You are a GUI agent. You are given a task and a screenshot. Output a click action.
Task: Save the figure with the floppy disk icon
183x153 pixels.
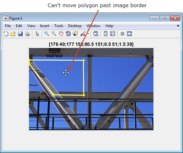tap(20, 34)
